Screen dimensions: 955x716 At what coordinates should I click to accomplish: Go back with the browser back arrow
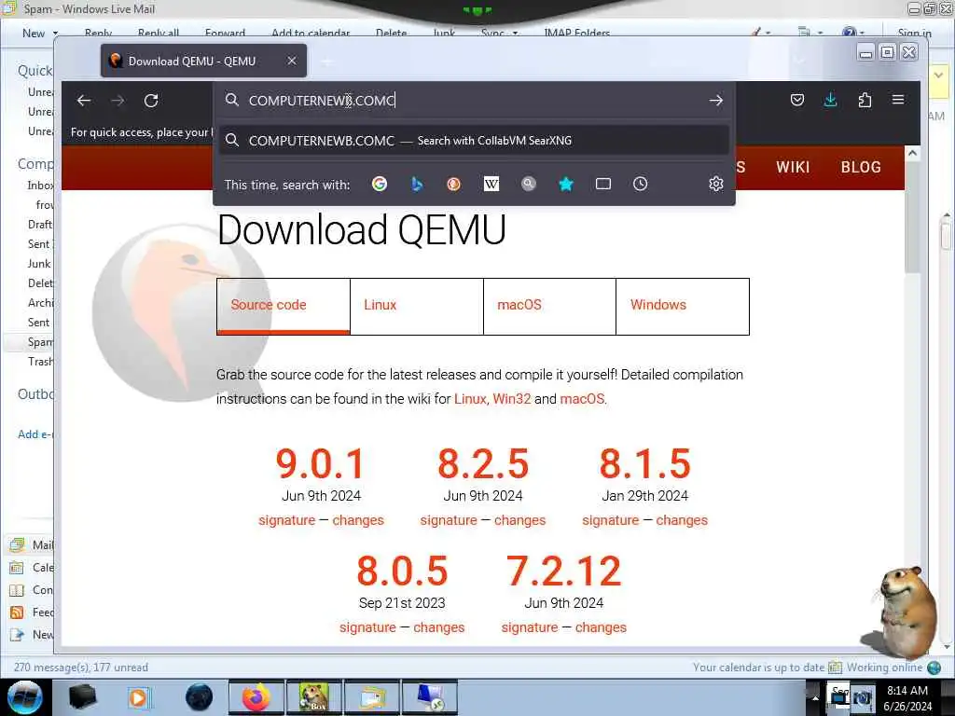point(84,101)
